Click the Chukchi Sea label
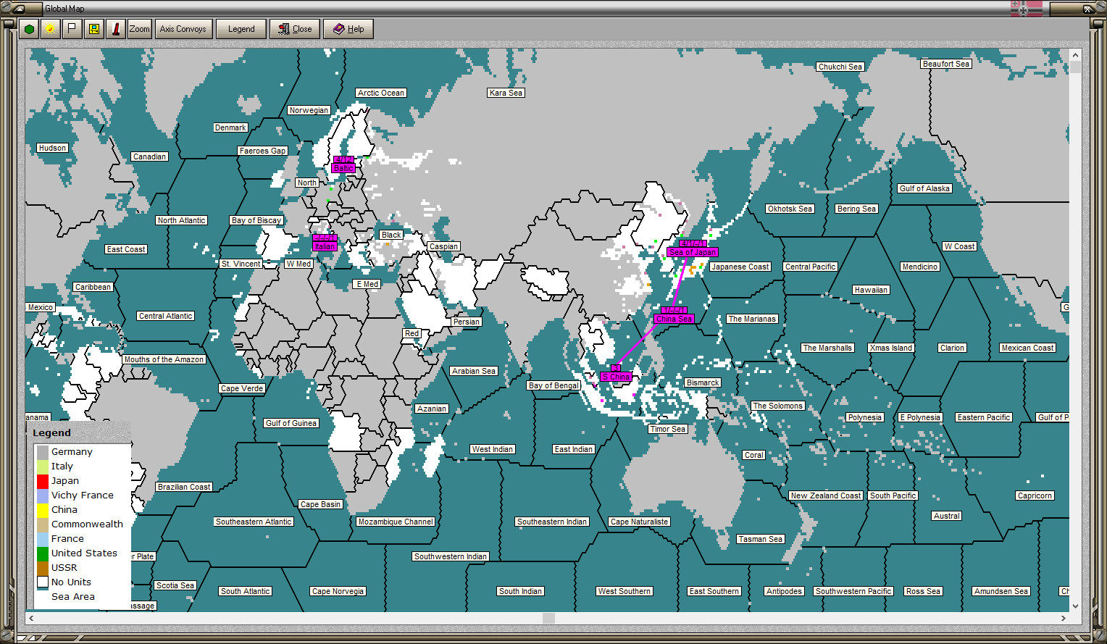The width and height of the screenshot is (1107, 644). coord(840,67)
